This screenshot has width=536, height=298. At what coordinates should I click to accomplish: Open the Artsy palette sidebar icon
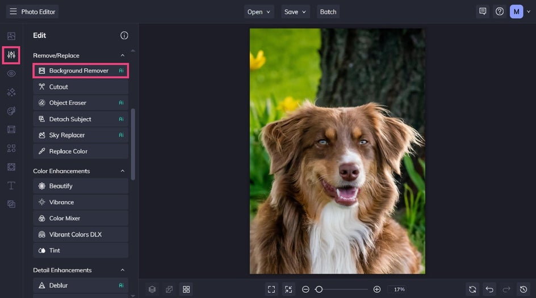(11, 111)
